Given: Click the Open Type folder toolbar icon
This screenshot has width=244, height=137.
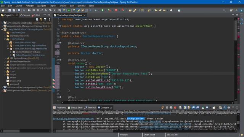Looking at the screenshot, I should click(x=130, y=10).
